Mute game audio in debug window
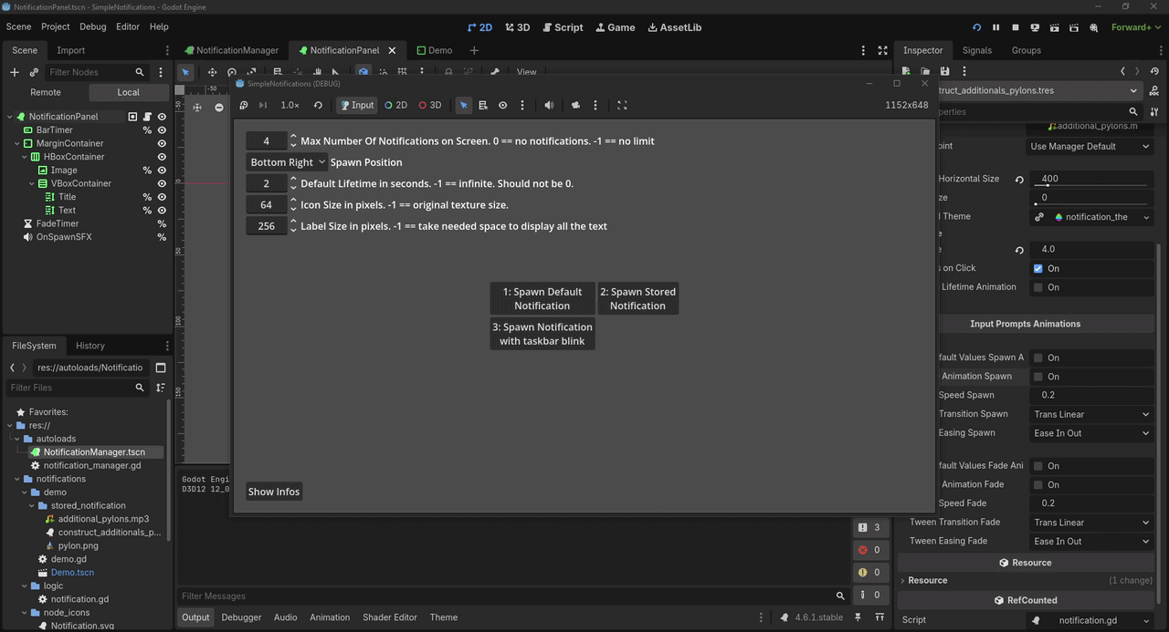Image resolution: width=1169 pixels, height=632 pixels. tap(549, 105)
